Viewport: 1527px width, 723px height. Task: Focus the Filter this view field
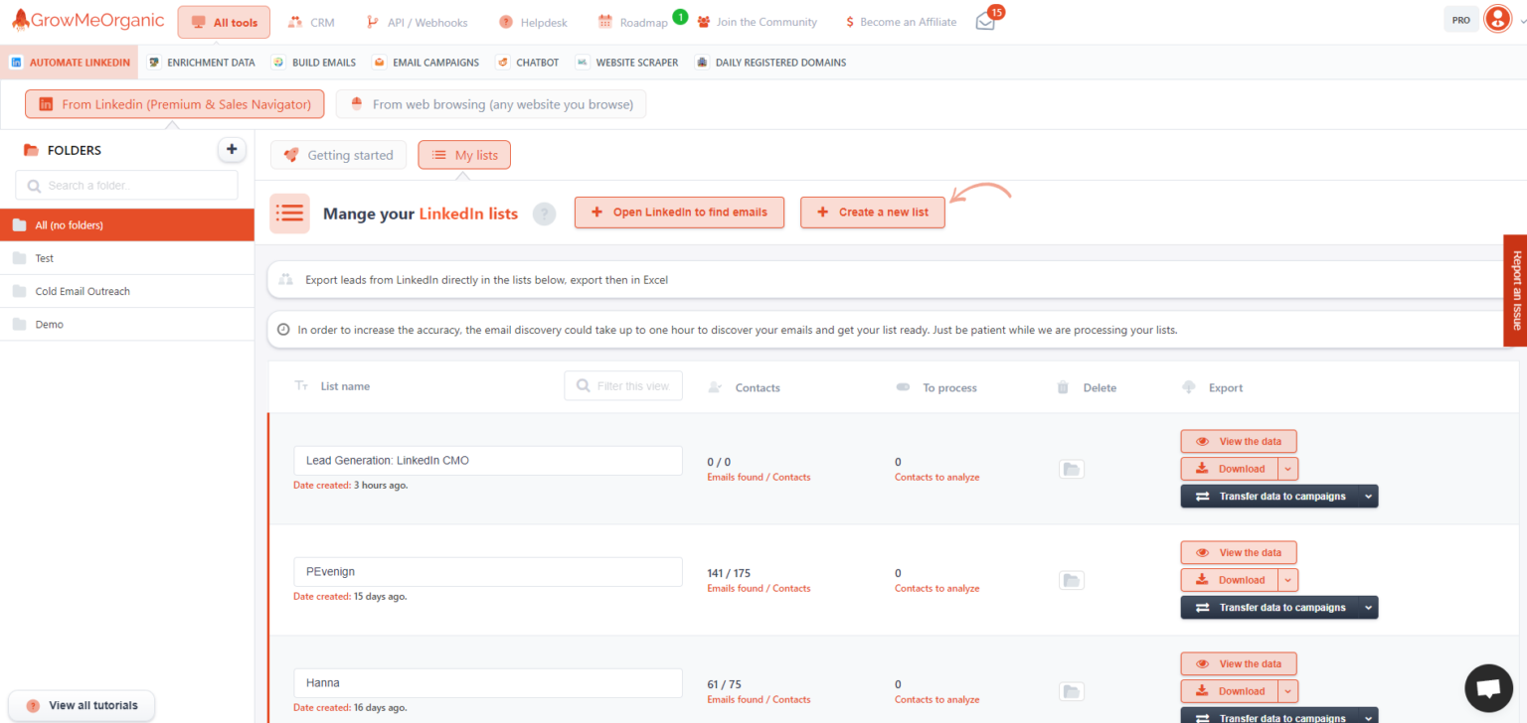tap(623, 386)
